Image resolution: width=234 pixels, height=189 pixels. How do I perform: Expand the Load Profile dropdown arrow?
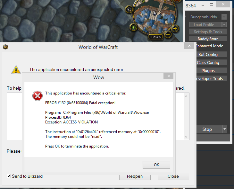click(x=224, y=24)
